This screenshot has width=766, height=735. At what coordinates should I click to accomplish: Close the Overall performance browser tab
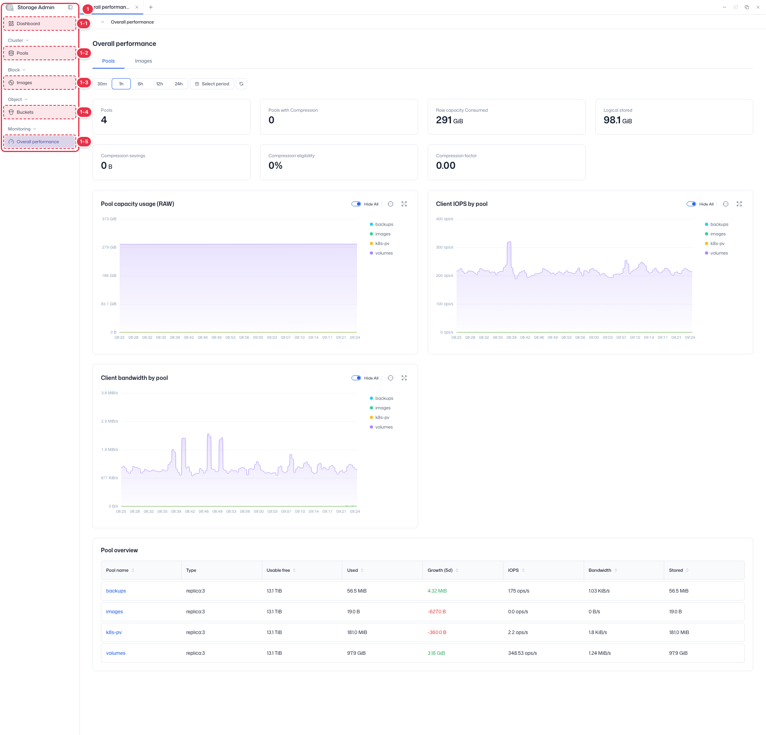click(x=137, y=7)
